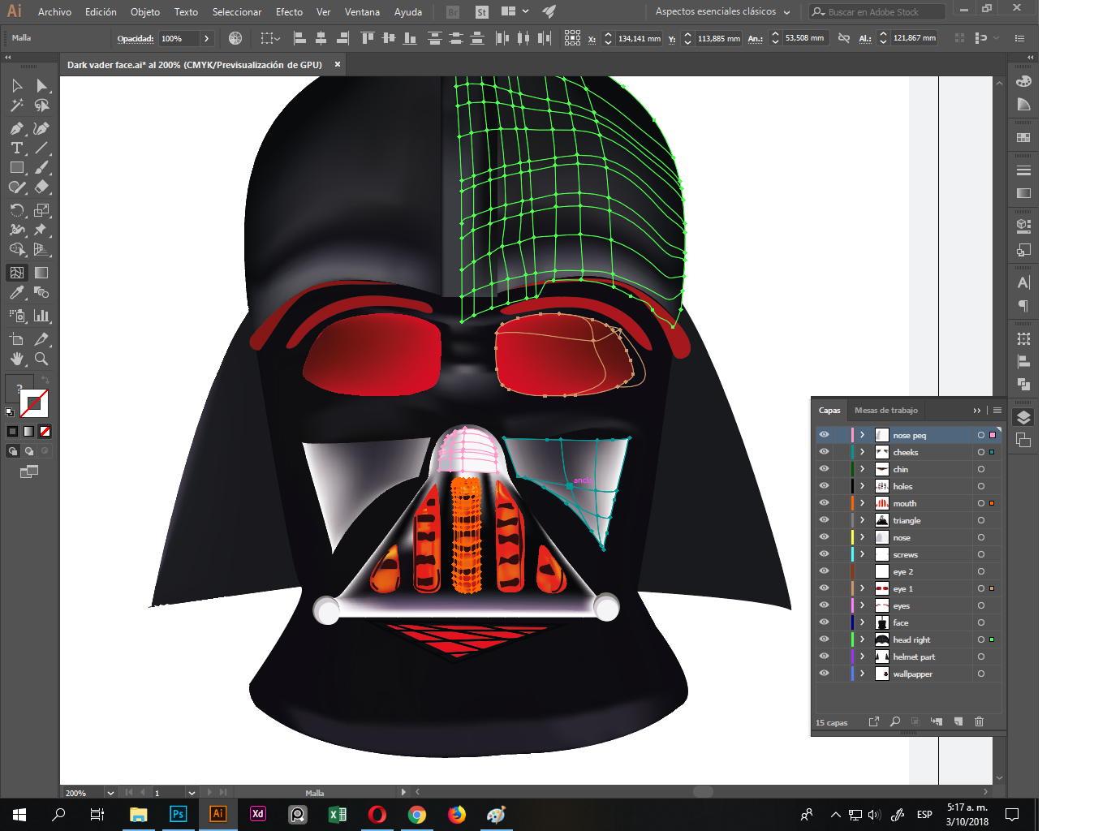
Task: Hide the 'nose peq' layer
Action: pos(824,435)
